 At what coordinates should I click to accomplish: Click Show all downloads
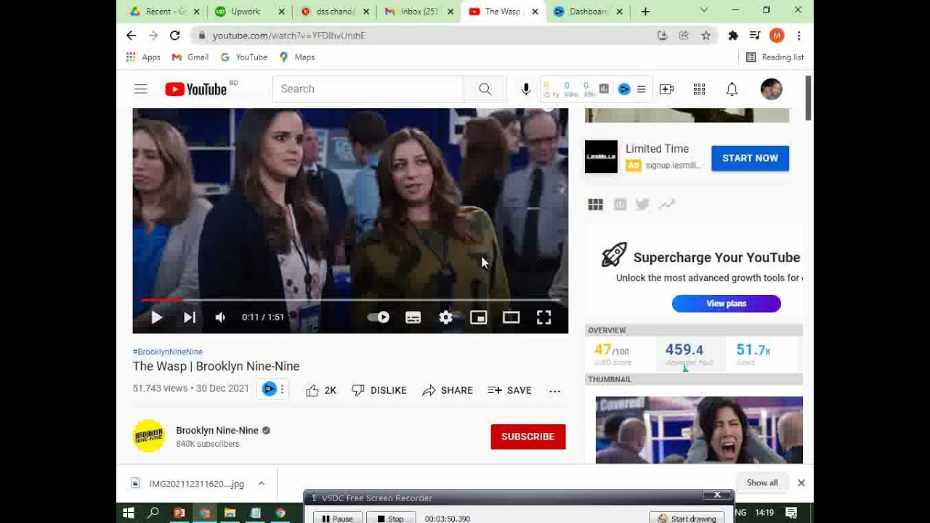click(x=762, y=482)
